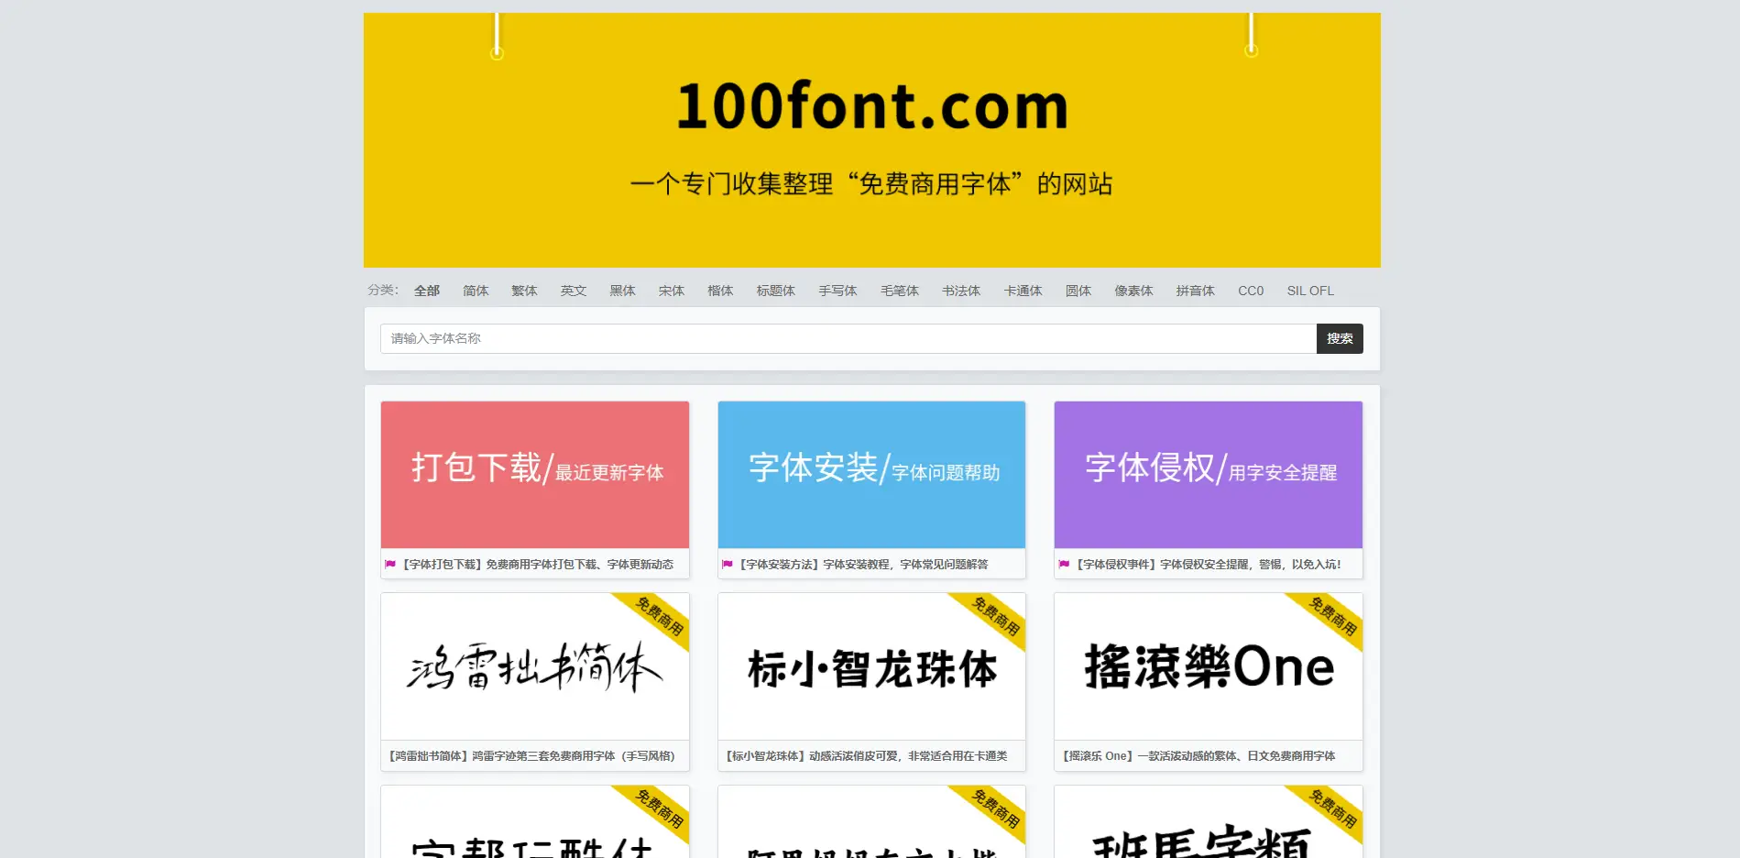
Task: Open the 字体安装 blue card
Action: [x=871, y=475]
